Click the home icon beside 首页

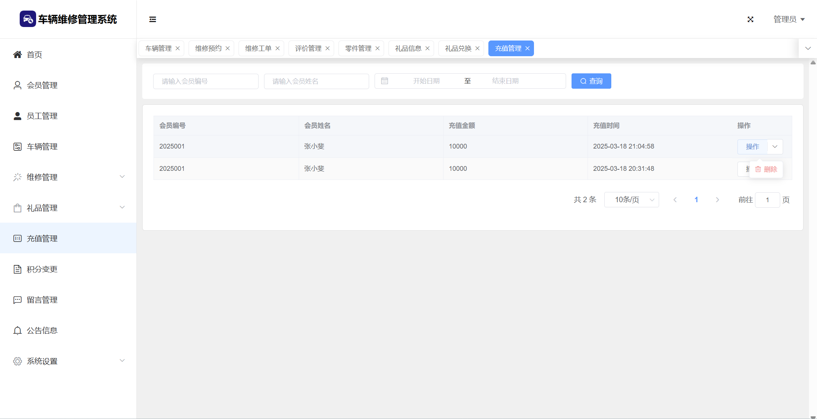(x=17, y=55)
